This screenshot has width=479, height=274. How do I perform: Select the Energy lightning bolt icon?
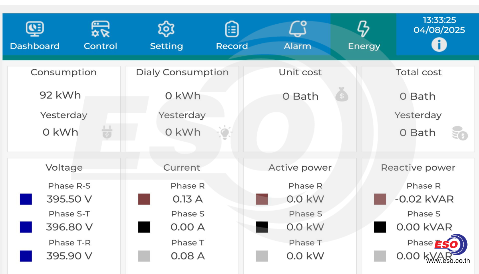click(x=363, y=29)
